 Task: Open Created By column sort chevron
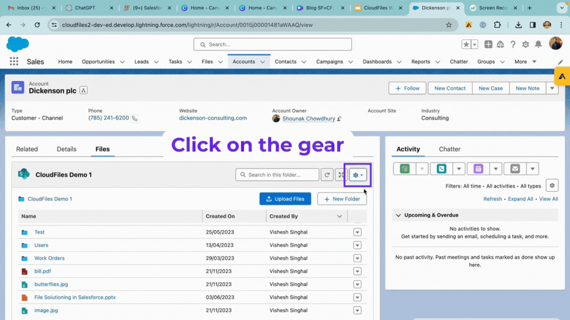(339, 216)
